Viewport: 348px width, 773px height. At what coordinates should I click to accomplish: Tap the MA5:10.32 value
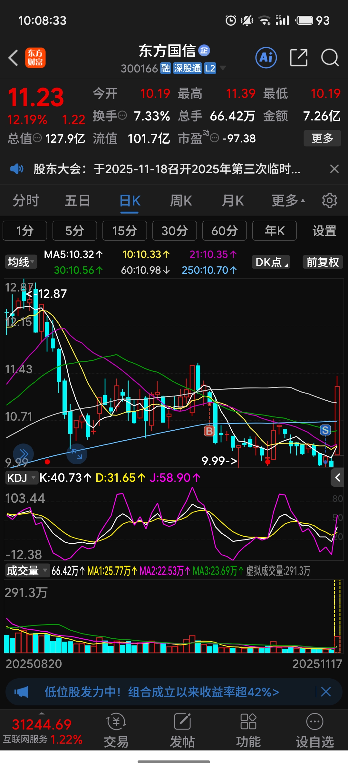pyautogui.click(x=73, y=254)
